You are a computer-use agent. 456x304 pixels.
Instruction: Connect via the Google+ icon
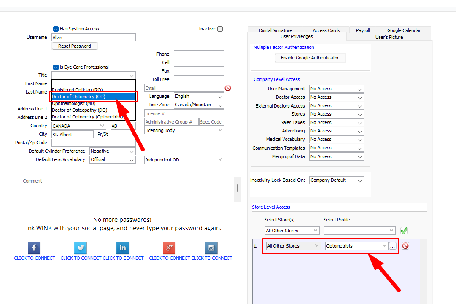tap(169, 248)
